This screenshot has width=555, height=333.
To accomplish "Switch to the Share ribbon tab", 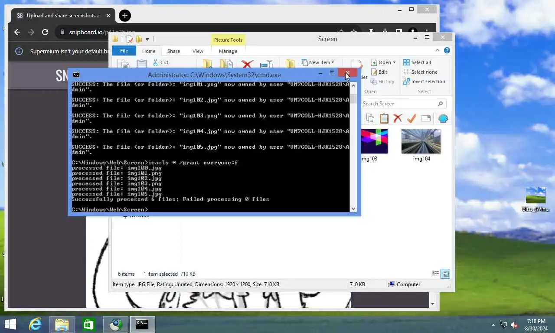I will click(173, 51).
